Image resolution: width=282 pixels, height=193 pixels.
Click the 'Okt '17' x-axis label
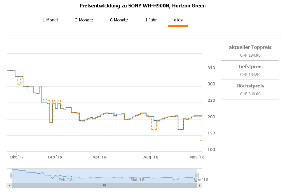(17, 157)
